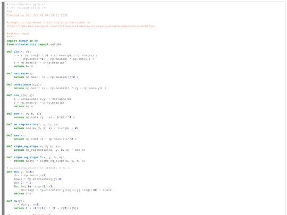Click 'return np.sum( (x - np.mean(x))**2 )' line

[45, 139]
